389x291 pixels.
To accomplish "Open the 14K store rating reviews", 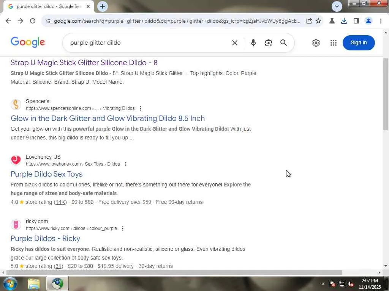I will click(60, 202).
